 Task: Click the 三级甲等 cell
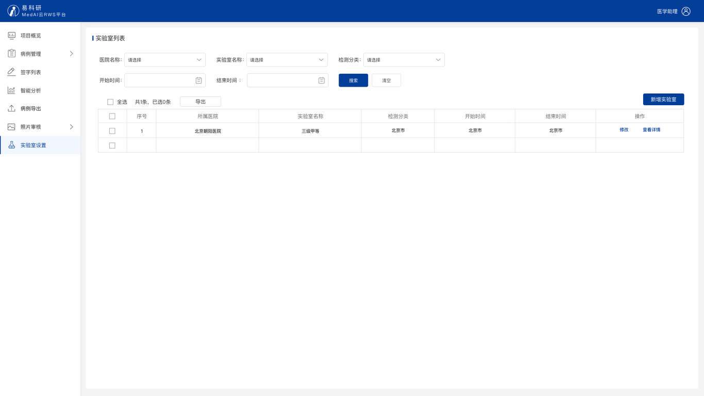310,131
